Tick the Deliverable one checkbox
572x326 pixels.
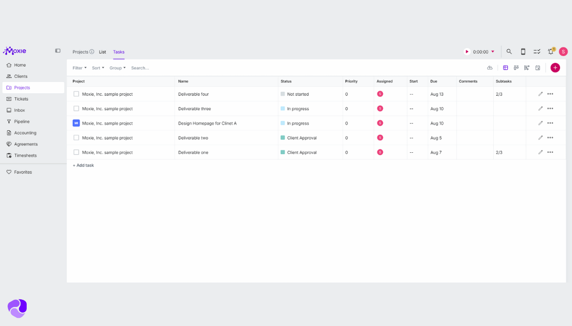[75, 152]
